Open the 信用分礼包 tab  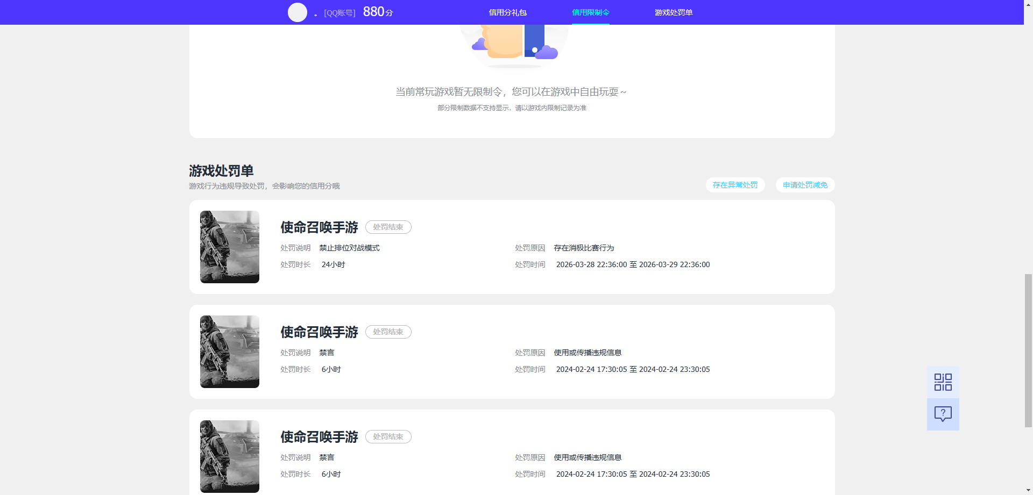(507, 12)
